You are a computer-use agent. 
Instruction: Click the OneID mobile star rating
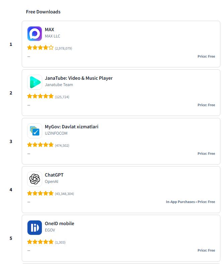click(40, 242)
